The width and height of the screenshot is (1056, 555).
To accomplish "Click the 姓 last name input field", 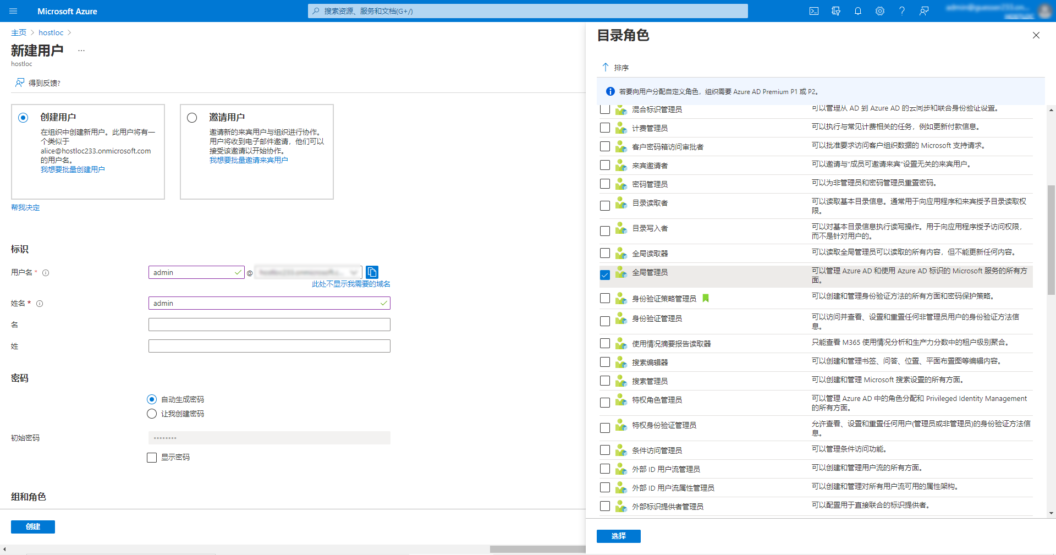I will 269,346.
